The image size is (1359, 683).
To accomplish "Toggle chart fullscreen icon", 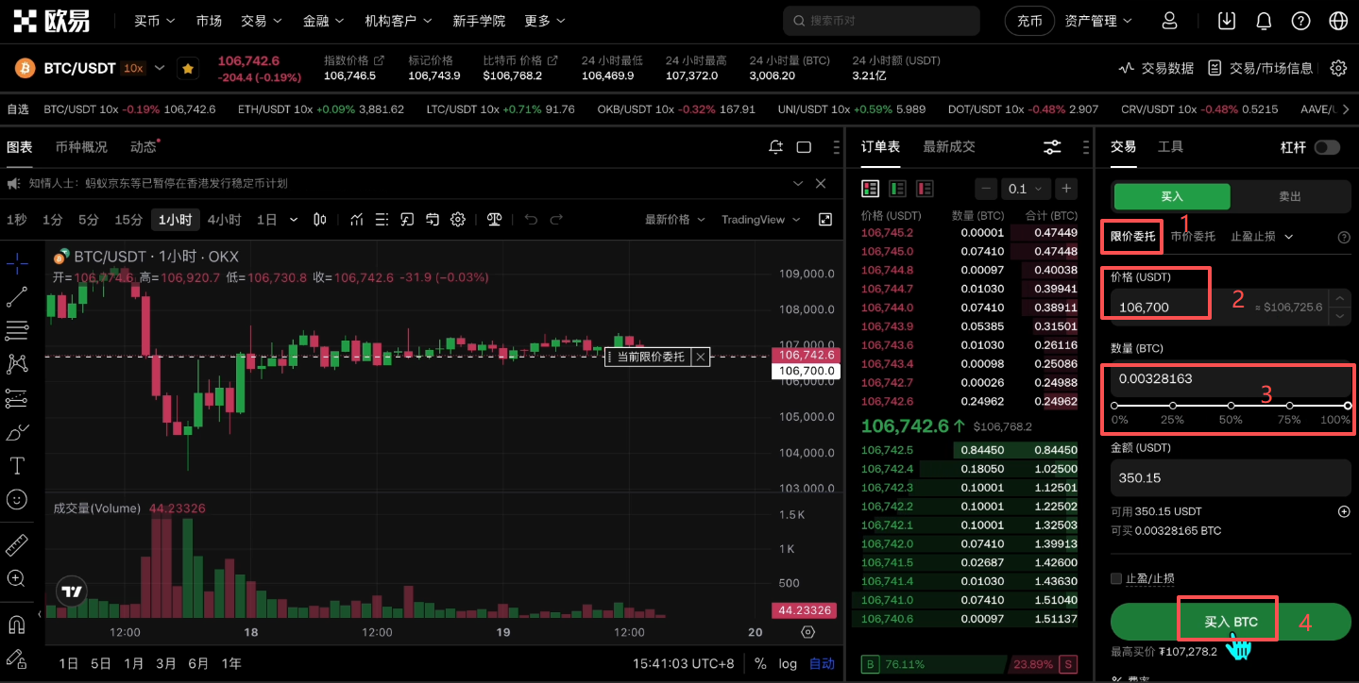I will pyautogui.click(x=825, y=220).
